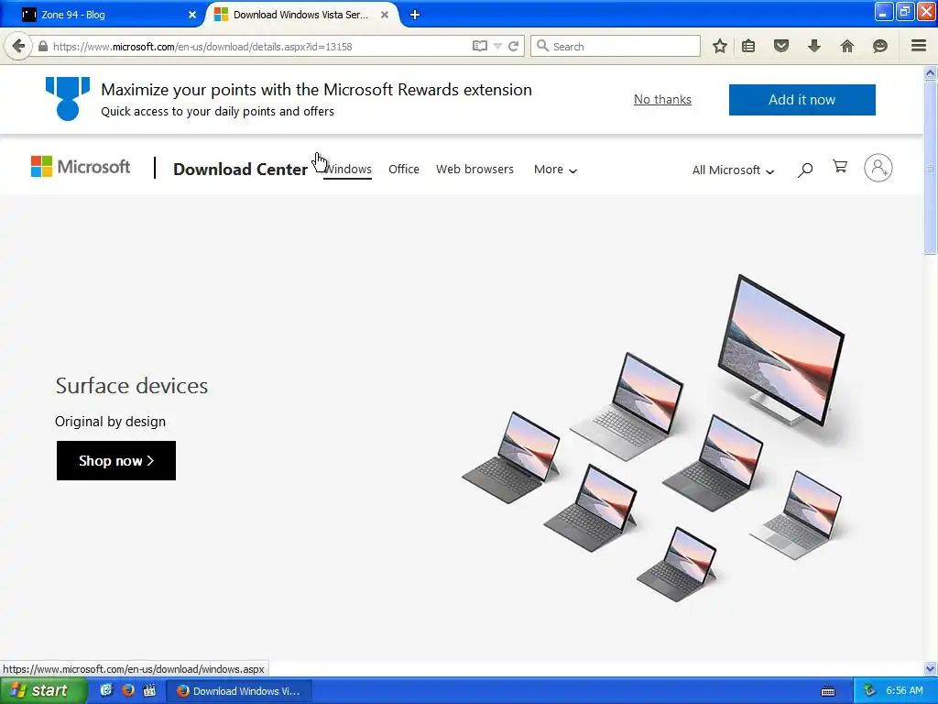The image size is (938, 704).
Task: Click the 6:56 AM taskbar clock
Action: 904,690
